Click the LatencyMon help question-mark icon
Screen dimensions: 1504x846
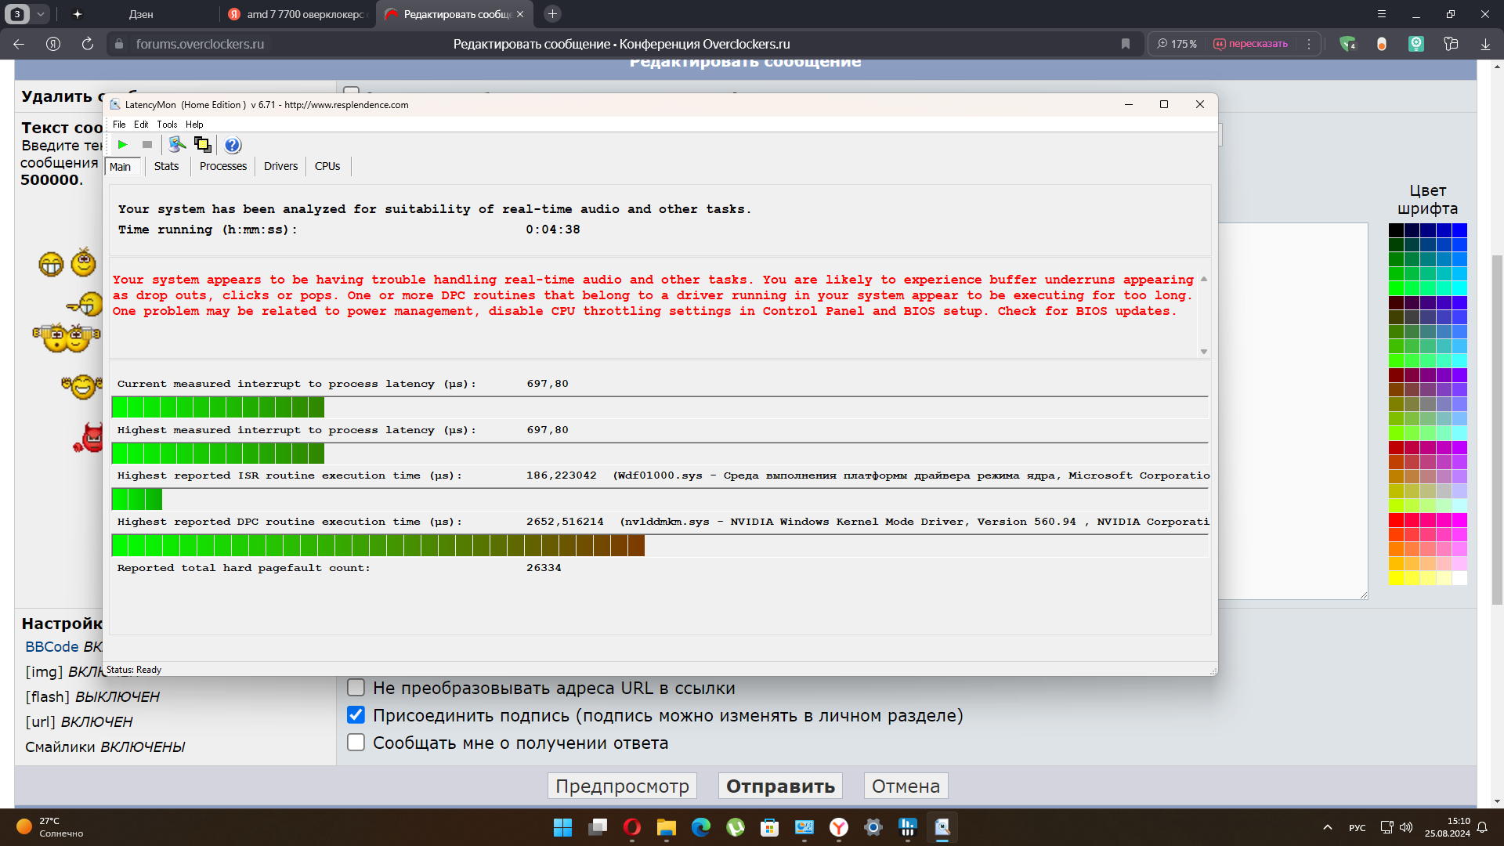point(233,145)
